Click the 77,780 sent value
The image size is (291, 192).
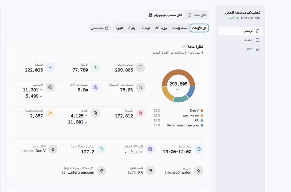[80, 70]
